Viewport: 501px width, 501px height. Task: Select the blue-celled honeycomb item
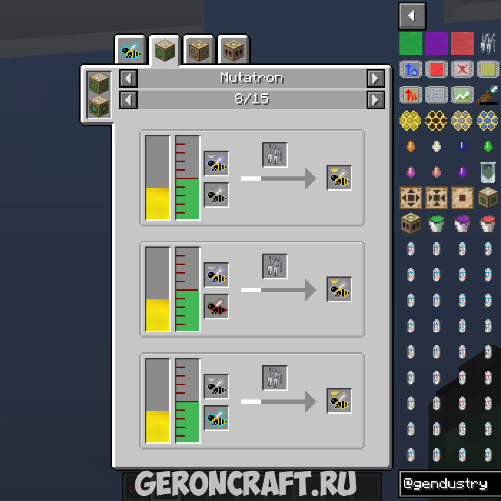click(x=488, y=121)
